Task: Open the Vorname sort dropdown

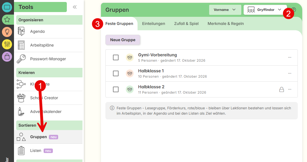Action: click(x=225, y=10)
